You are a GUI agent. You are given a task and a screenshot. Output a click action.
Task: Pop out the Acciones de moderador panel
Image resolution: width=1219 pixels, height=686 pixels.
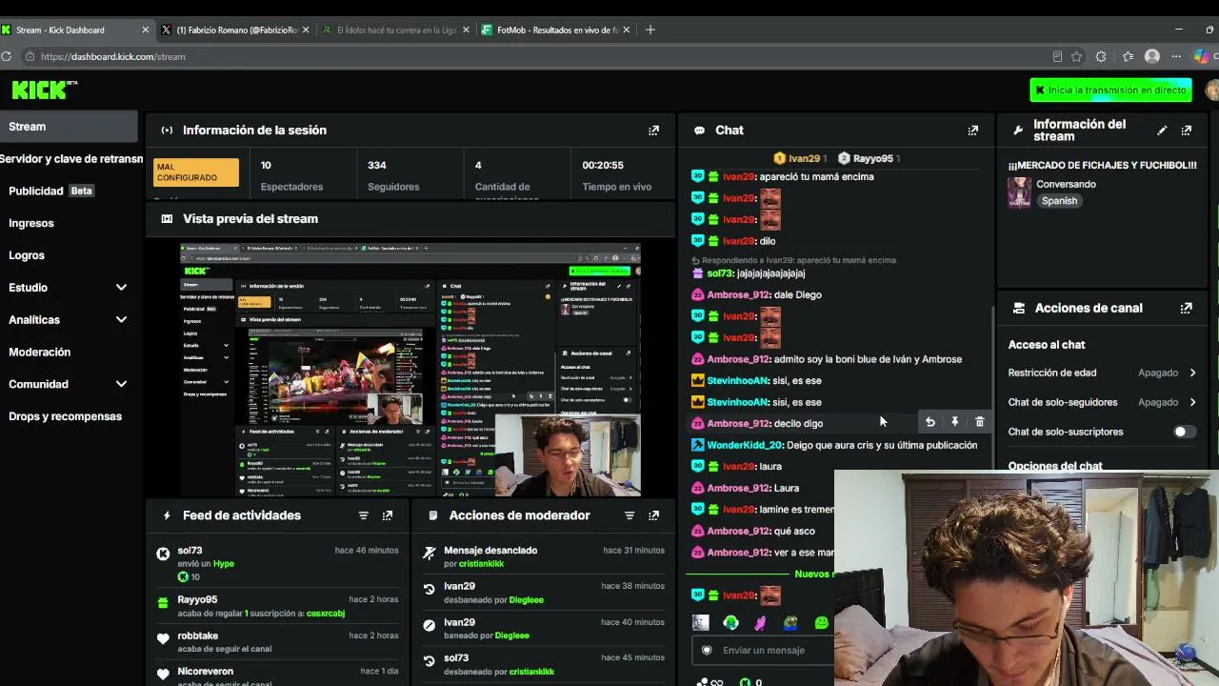pyautogui.click(x=653, y=515)
